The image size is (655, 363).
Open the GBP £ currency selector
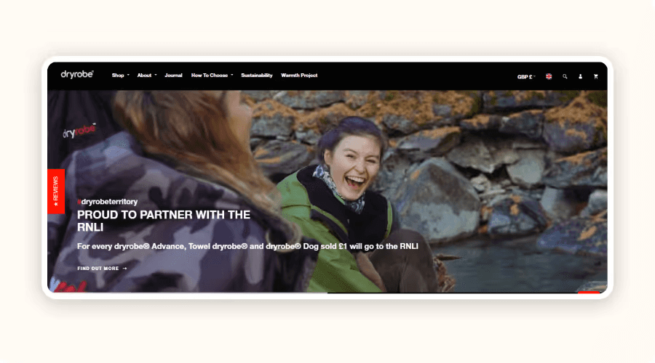[x=526, y=77]
